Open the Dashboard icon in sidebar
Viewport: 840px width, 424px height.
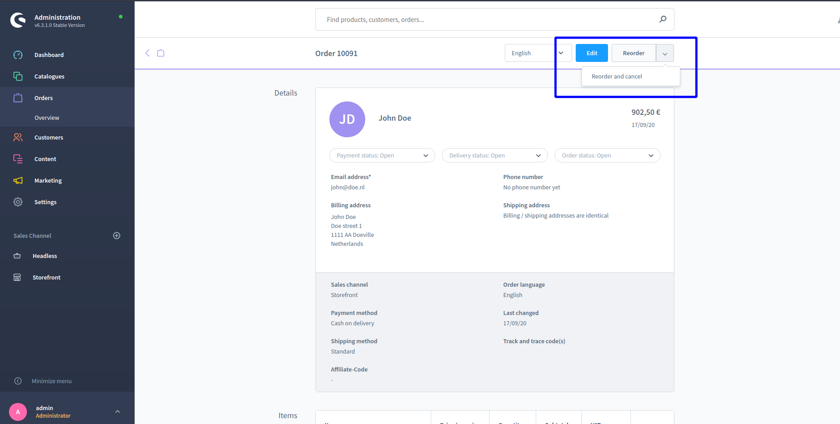point(18,55)
